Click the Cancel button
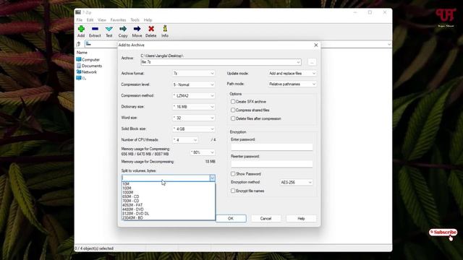This screenshot has height=260, width=463. 266,218
